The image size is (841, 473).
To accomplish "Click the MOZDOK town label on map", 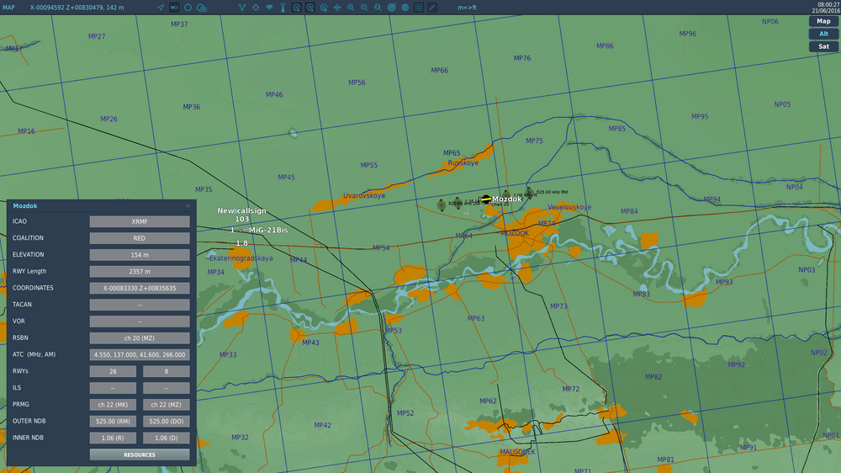I will (x=515, y=233).
